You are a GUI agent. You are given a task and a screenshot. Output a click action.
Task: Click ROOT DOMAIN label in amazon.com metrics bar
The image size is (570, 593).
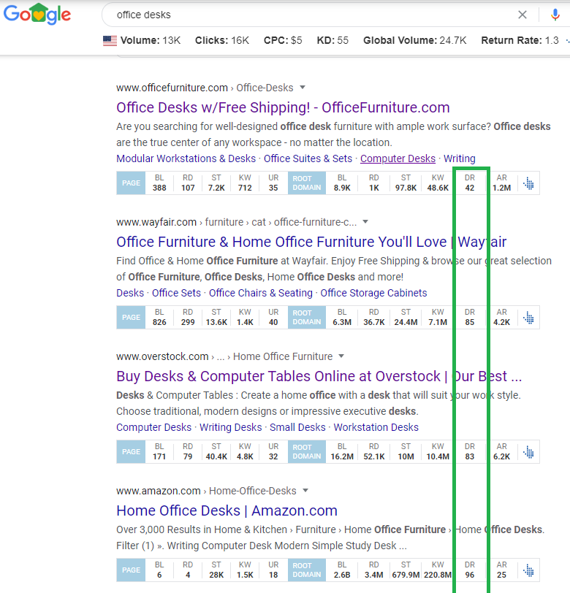(x=307, y=570)
